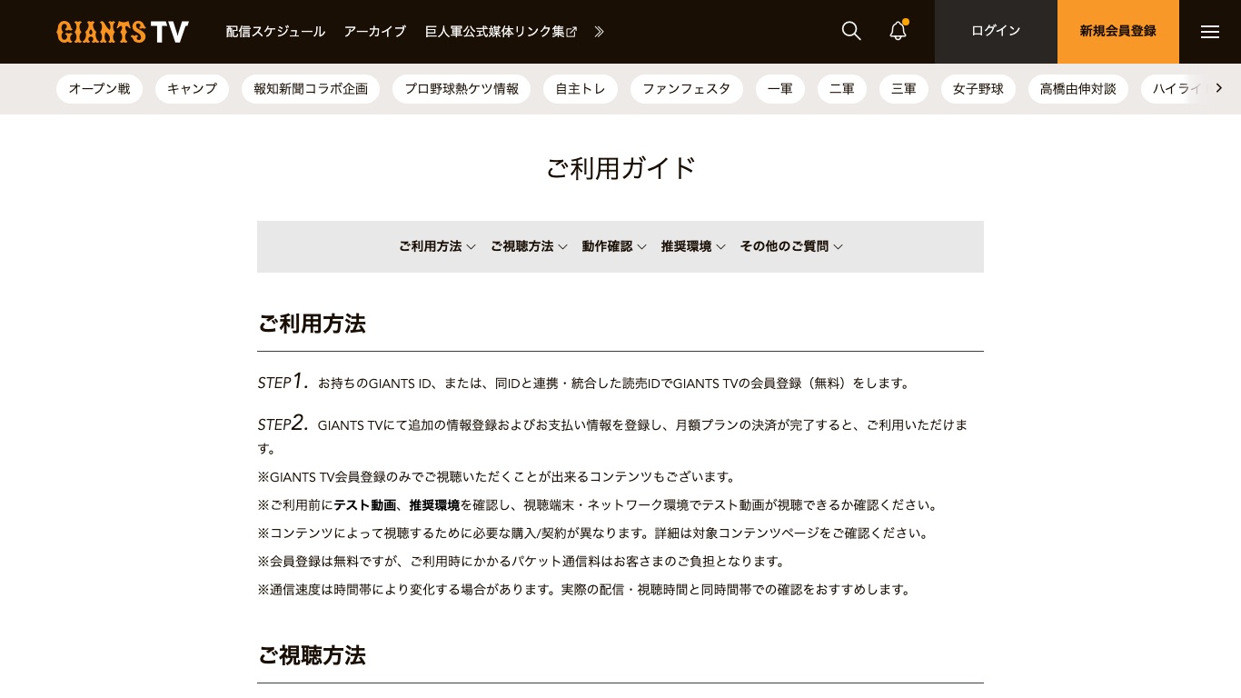Select the 三軍 tag

pyautogui.click(x=904, y=89)
